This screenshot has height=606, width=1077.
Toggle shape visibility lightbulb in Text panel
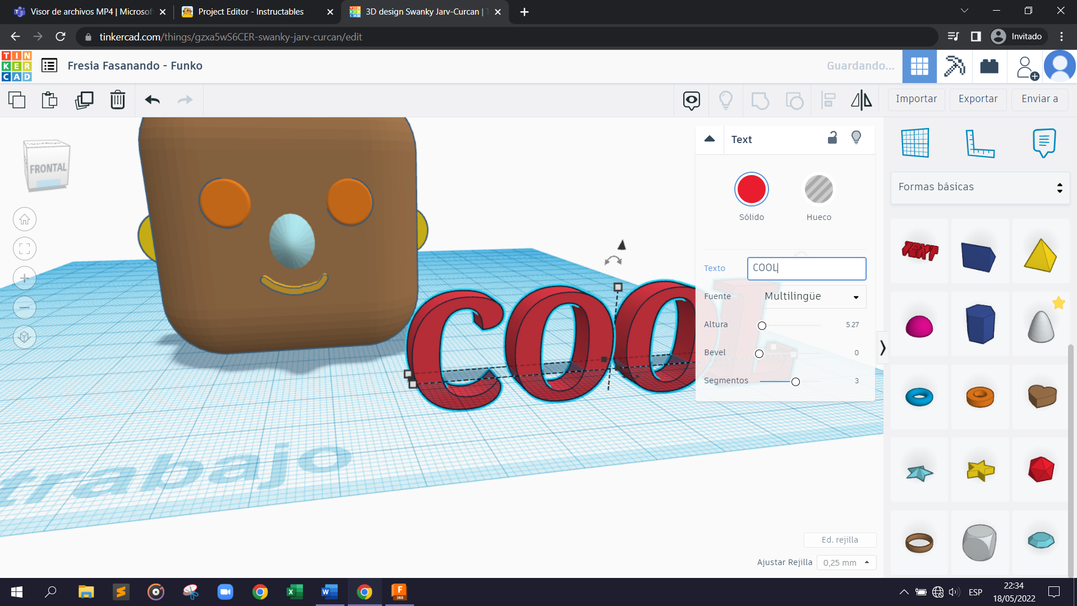pyautogui.click(x=856, y=138)
